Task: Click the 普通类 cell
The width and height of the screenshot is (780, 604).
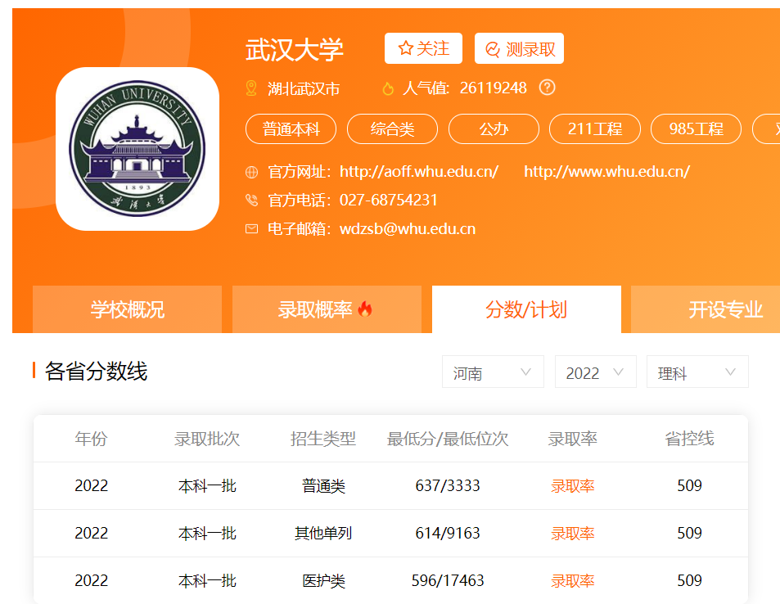Action: (x=323, y=486)
